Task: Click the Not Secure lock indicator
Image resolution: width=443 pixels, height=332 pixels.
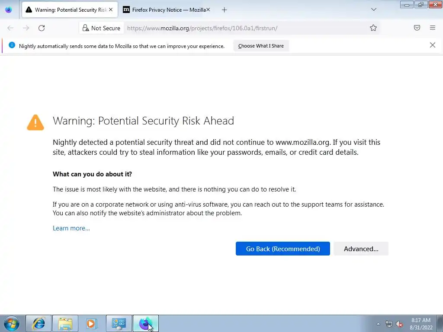Action: (x=101, y=28)
